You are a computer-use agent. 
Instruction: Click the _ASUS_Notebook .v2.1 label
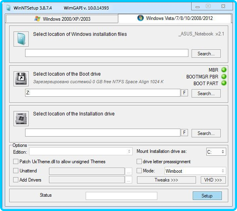point(201,34)
